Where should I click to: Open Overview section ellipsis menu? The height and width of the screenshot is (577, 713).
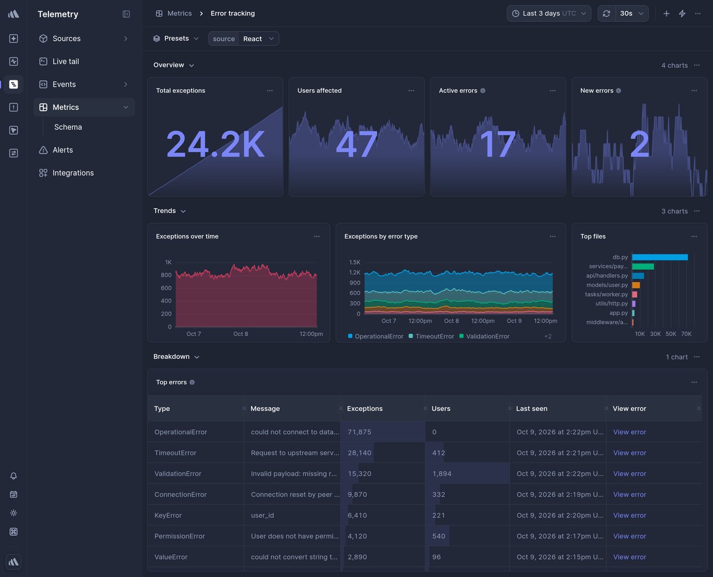coord(697,65)
